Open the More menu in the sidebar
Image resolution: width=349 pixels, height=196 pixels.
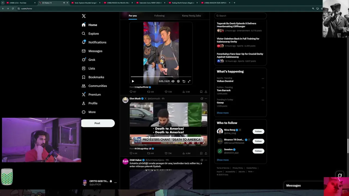[x=89, y=112]
